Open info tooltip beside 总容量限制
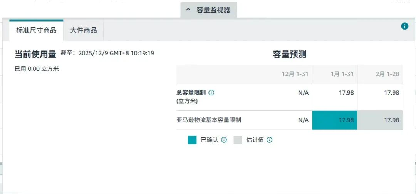 211,93
